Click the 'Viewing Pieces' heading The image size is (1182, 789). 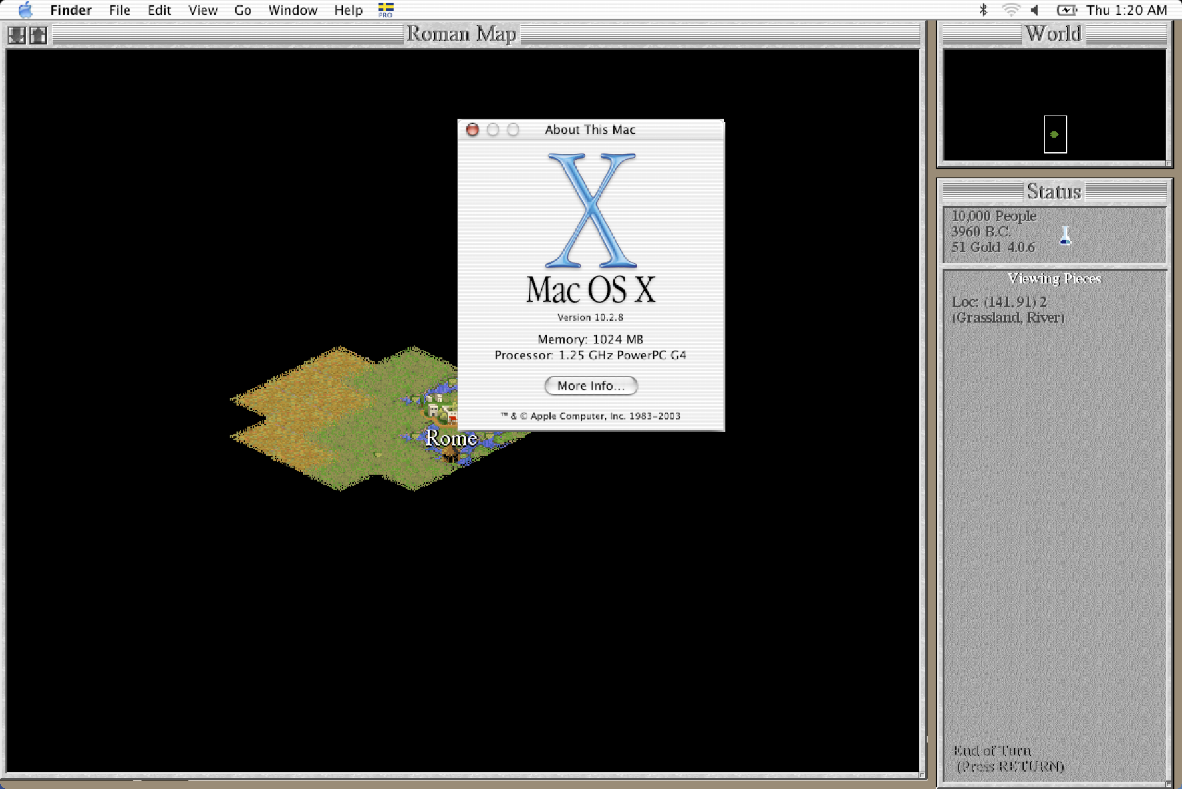(x=1054, y=279)
